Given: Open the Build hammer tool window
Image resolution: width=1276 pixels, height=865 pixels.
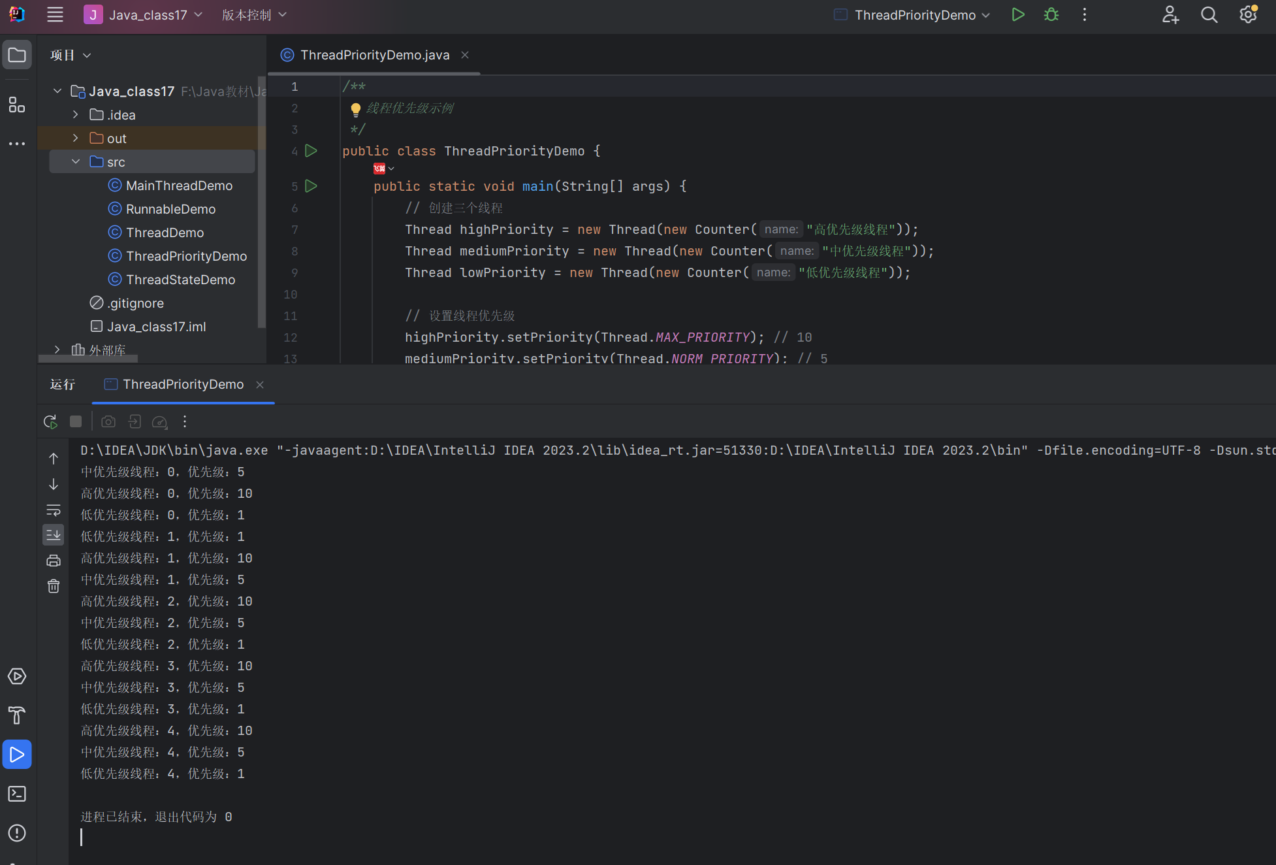Looking at the screenshot, I should [x=17, y=715].
